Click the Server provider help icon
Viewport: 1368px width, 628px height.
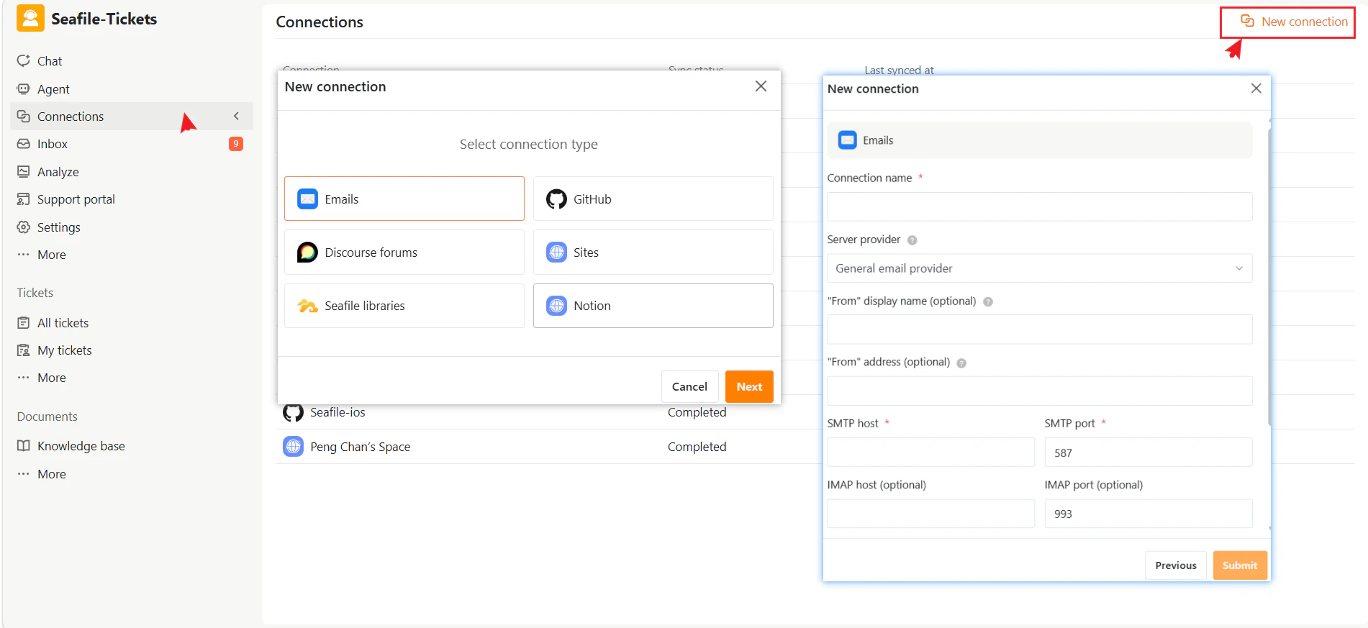pos(912,240)
